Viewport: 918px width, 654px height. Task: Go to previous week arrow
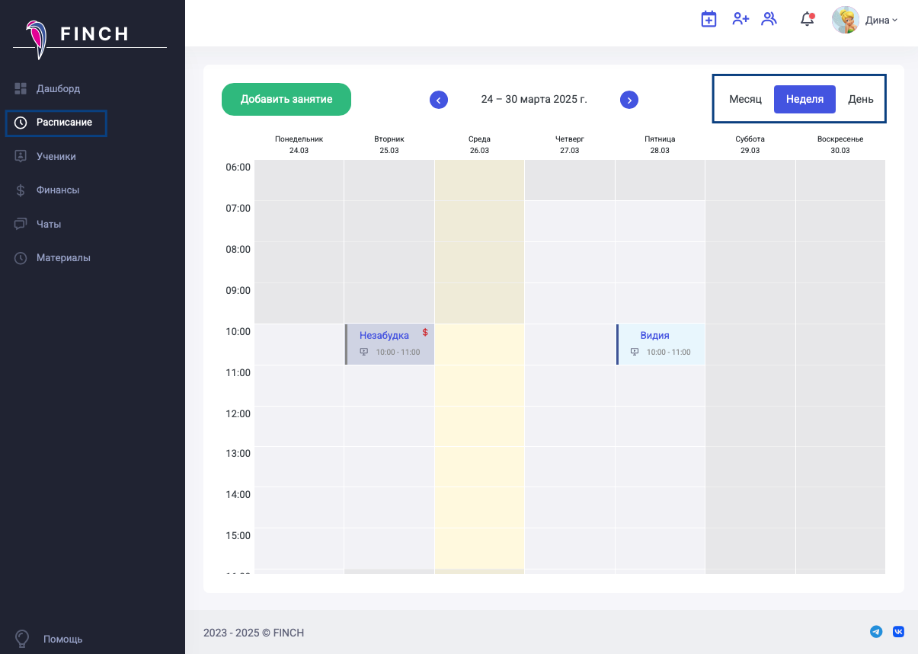tap(439, 100)
